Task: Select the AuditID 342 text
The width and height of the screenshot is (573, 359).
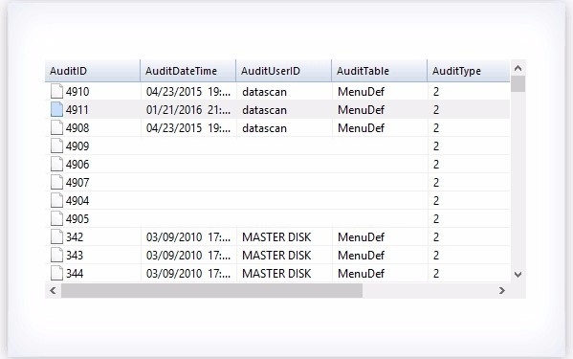Action: (75, 236)
